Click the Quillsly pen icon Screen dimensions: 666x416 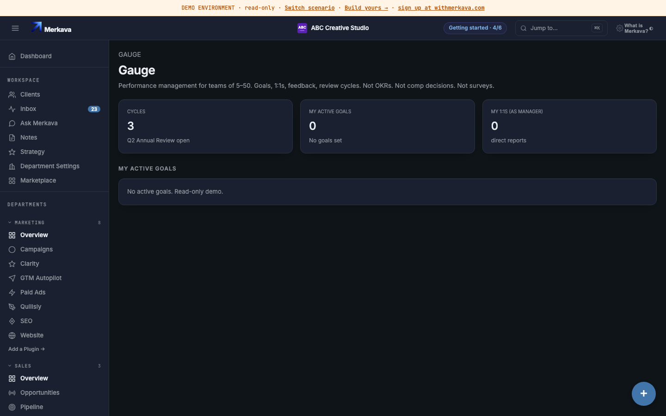pyautogui.click(x=12, y=307)
